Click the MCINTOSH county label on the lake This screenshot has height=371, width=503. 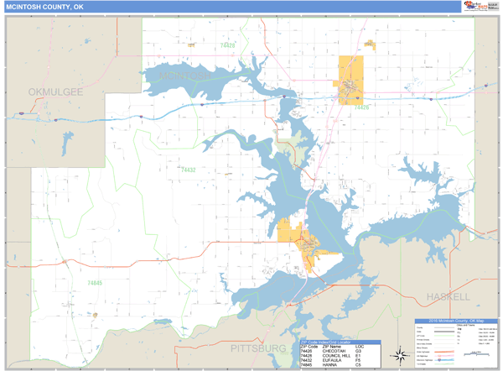pos(185,76)
